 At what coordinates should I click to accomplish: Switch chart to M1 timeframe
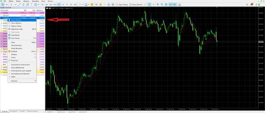tap(43, 5)
